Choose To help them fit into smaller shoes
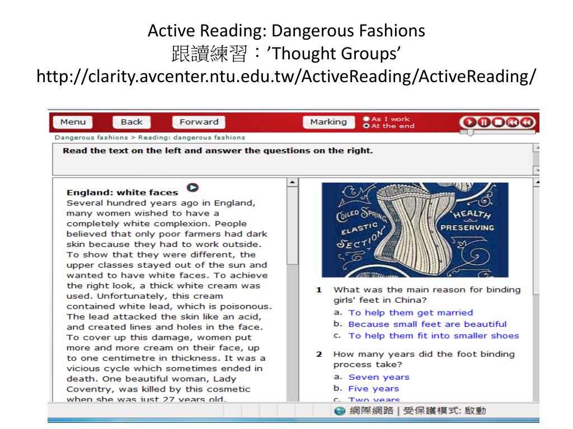The height and width of the screenshot is (429, 573). tap(434, 336)
